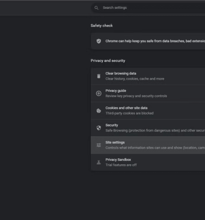Open Site settings
The height and width of the screenshot is (220, 205).
click(148, 145)
